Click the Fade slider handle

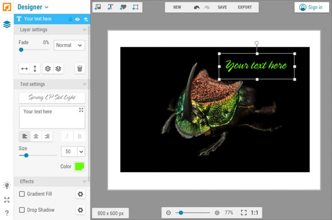point(21,50)
